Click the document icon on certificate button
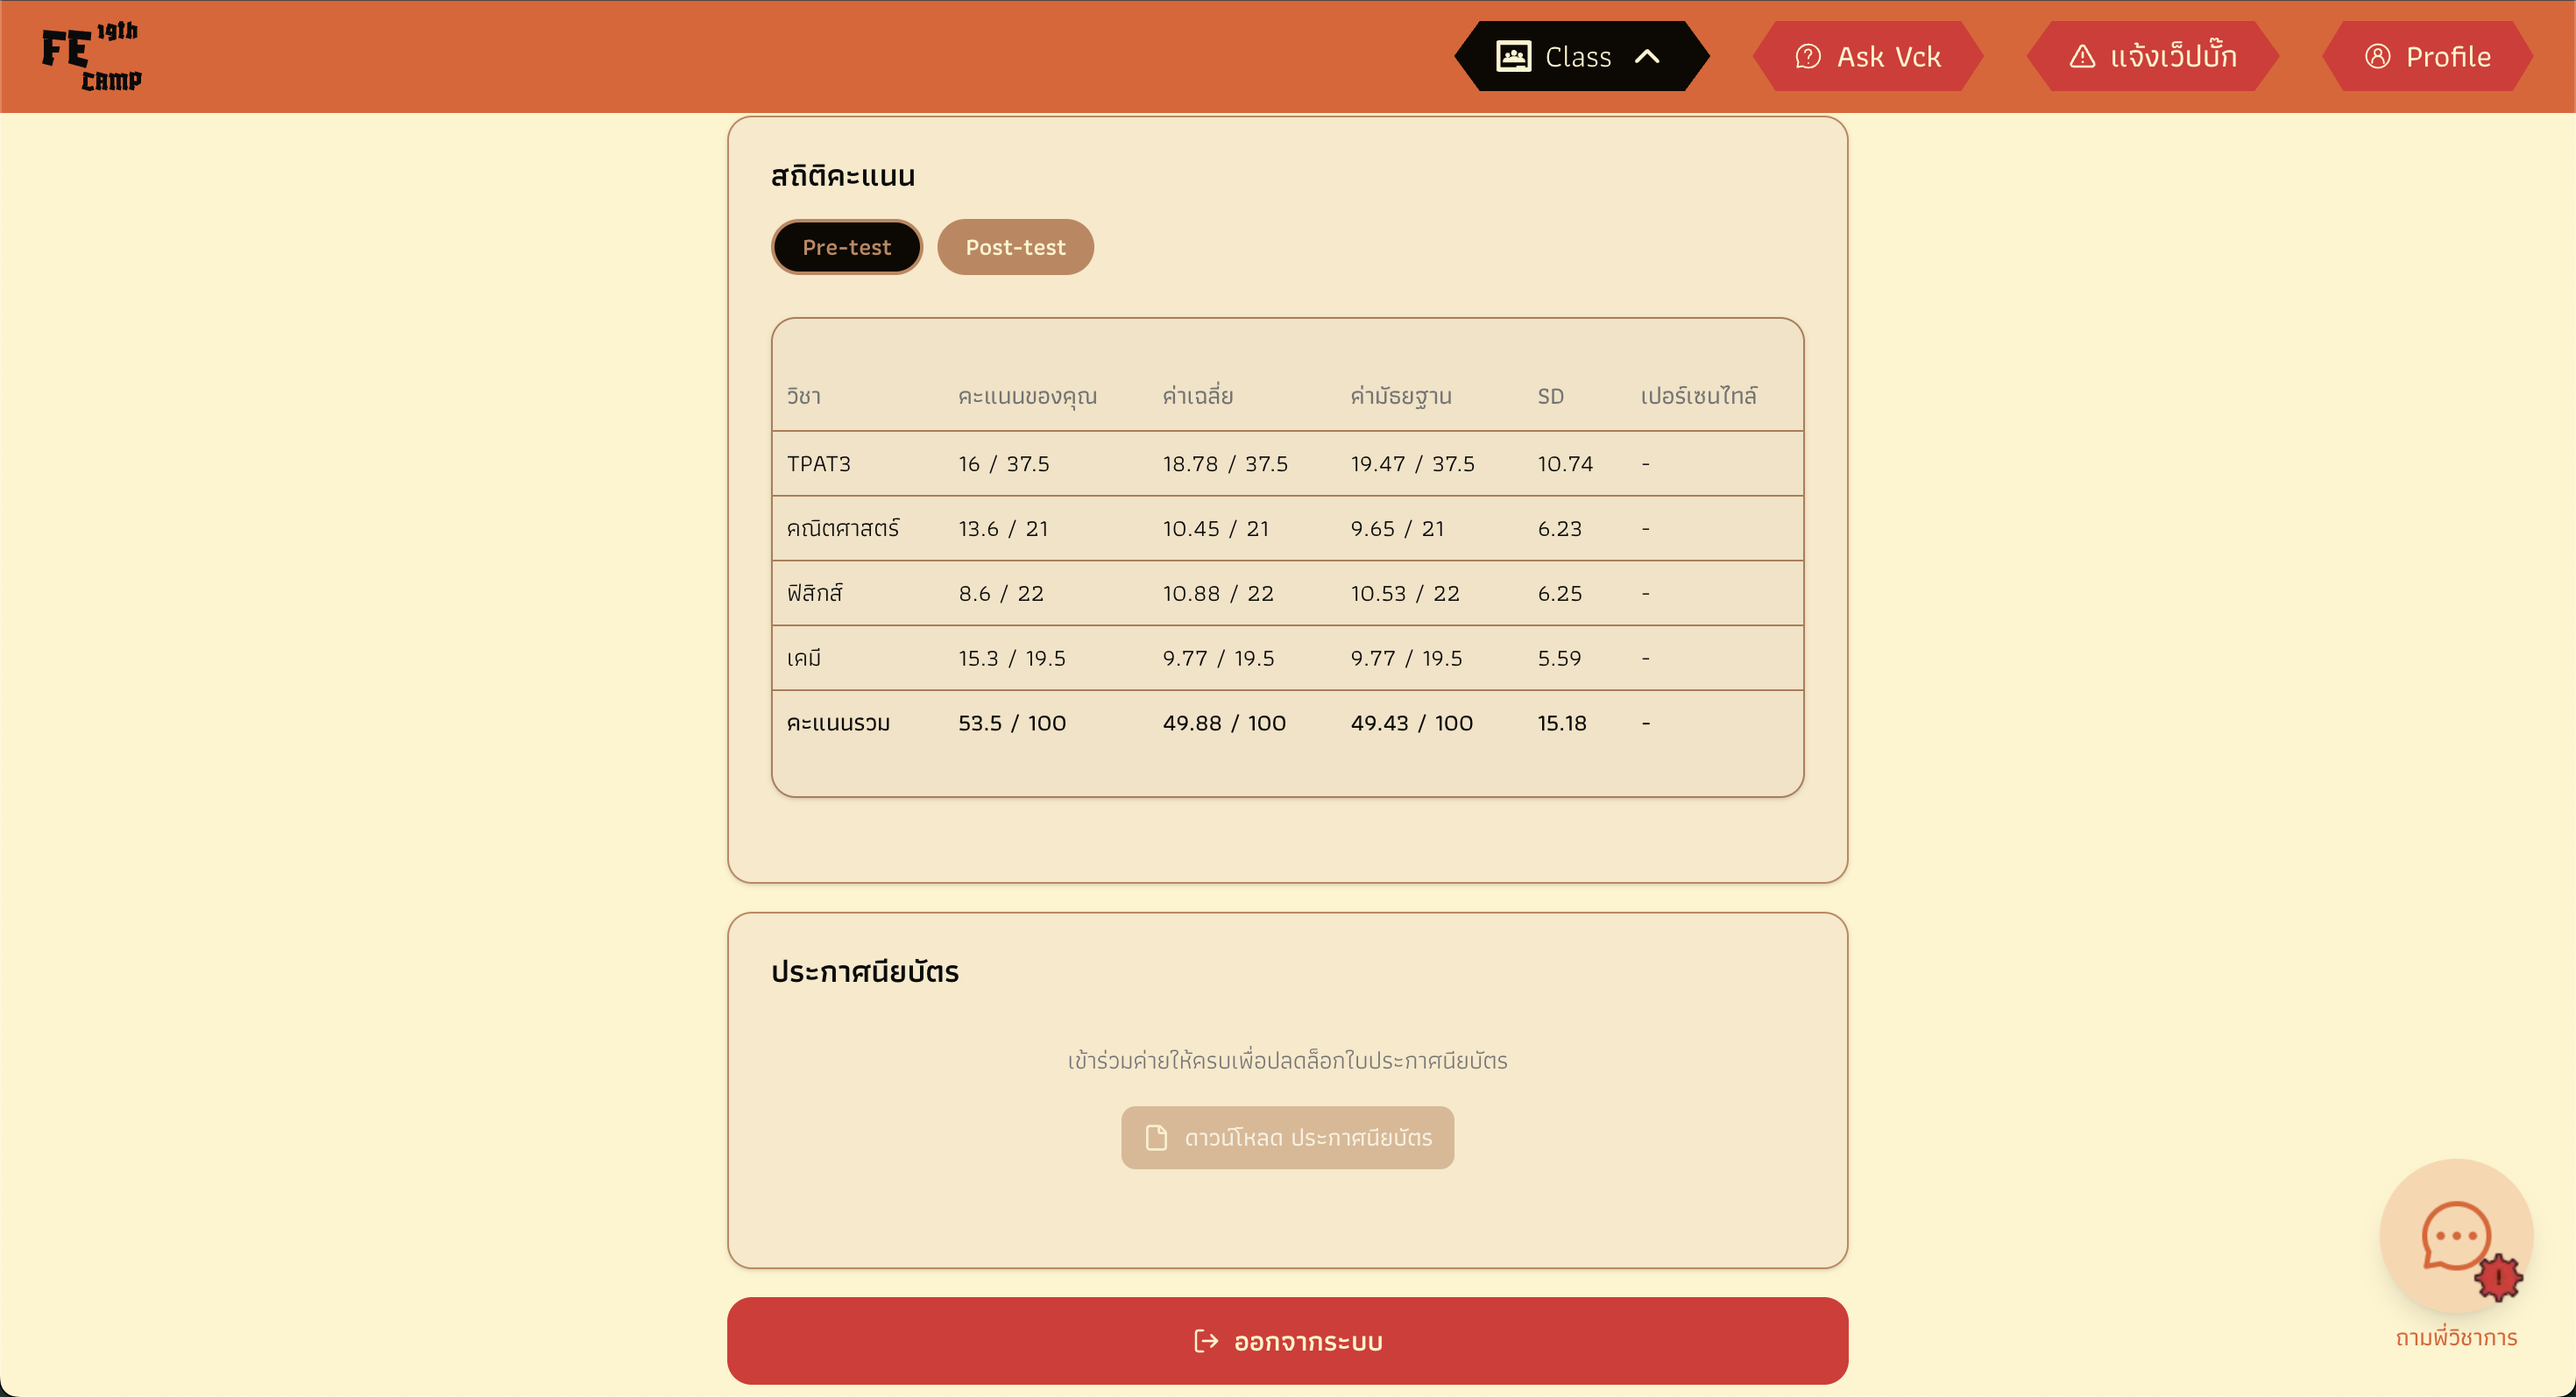Viewport: 2576px width, 1397px height. [1156, 1139]
